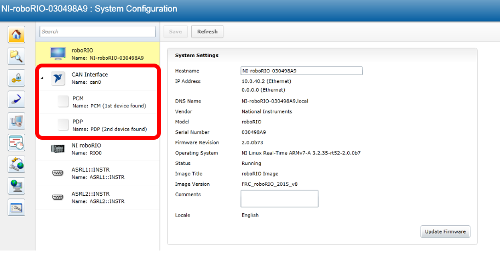500x273 pixels.
Task: Collapse the CAN Interface tree node
Action: 42,78
